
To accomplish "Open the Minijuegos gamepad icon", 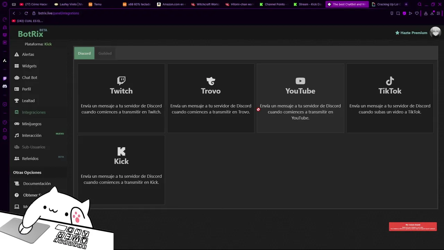I will click(x=17, y=124).
